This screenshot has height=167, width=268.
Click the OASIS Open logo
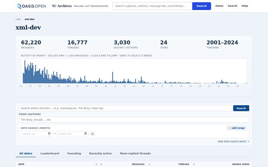(32, 6)
